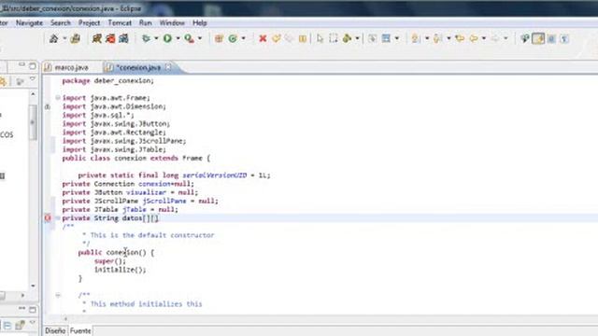This screenshot has width=598, height=336.
Task: Select the dashed marquee tool
Action: point(334,38)
